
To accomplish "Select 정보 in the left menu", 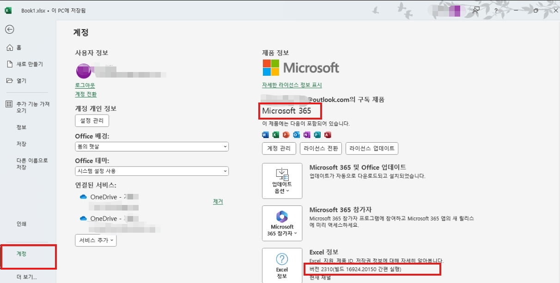I will click(21, 127).
